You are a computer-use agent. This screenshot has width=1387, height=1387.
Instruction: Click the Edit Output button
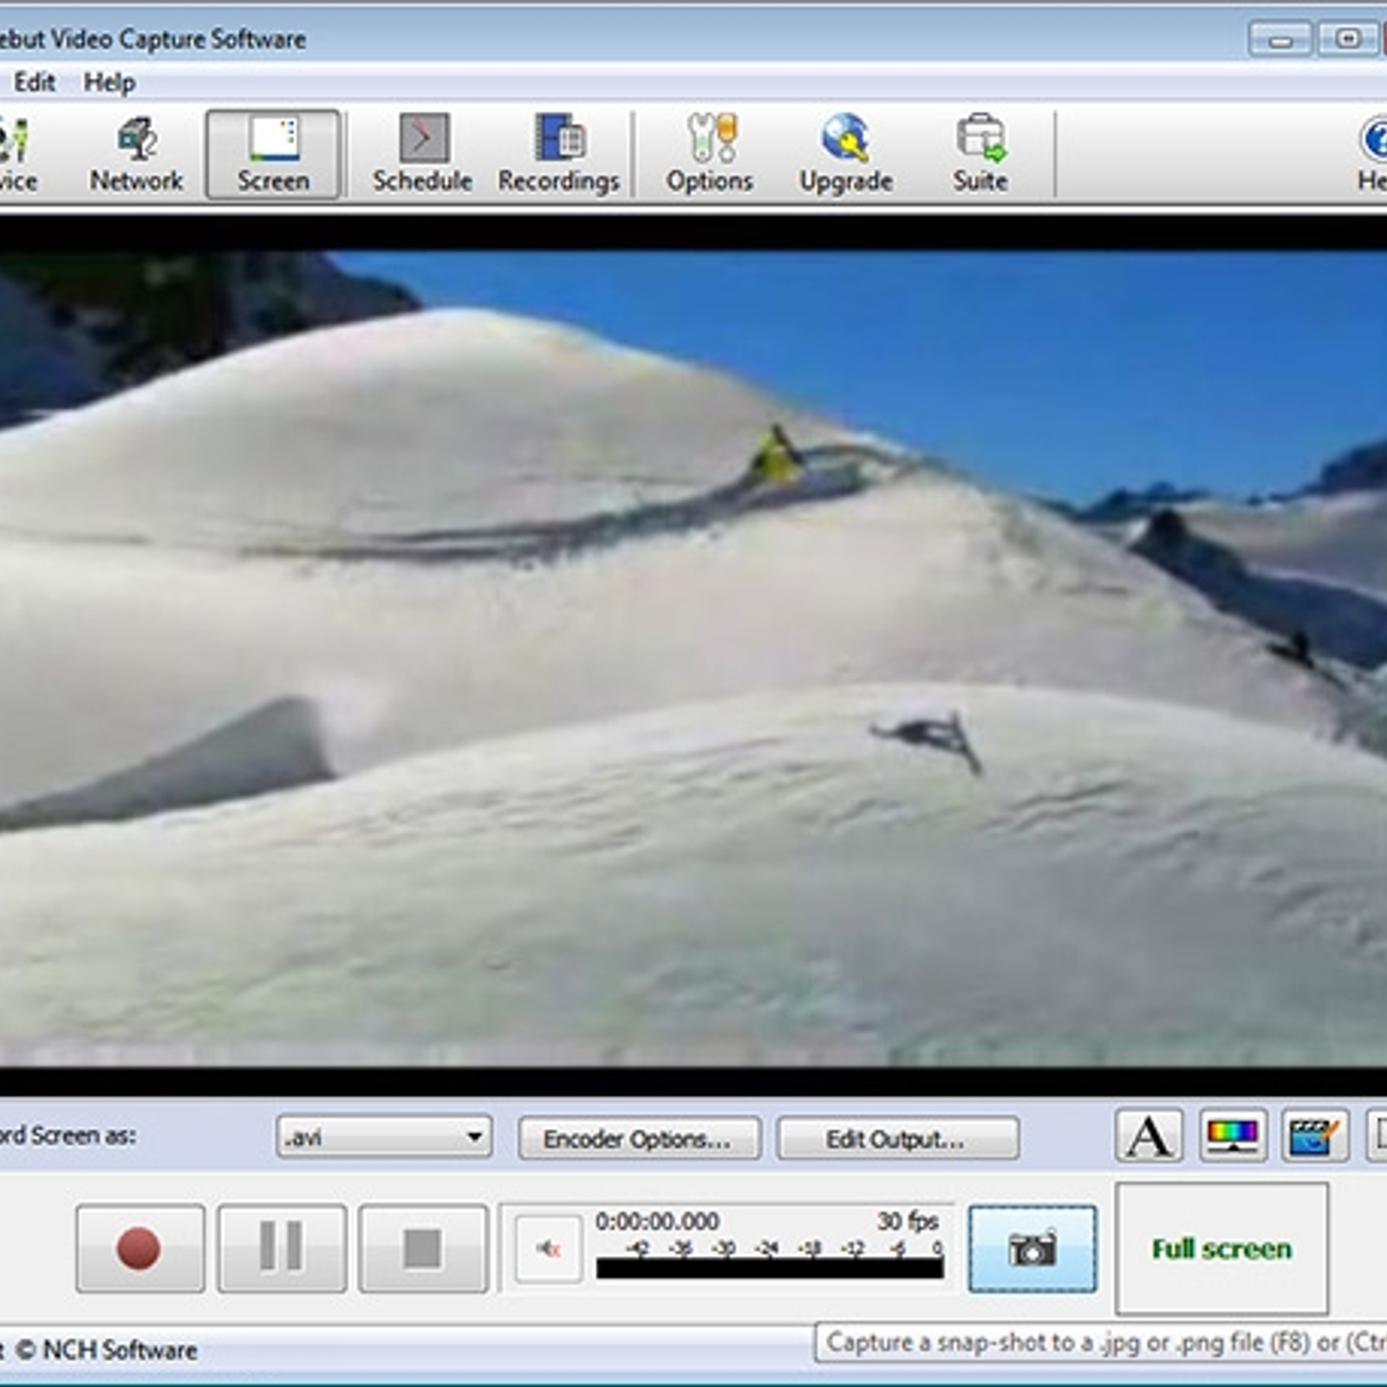(x=897, y=1138)
